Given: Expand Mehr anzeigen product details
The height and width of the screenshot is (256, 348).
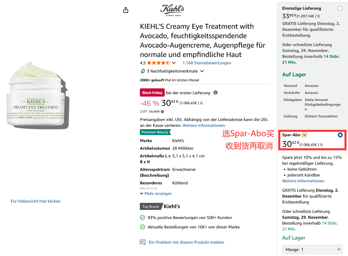Looking at the screenshot, I should coord(156,193).
